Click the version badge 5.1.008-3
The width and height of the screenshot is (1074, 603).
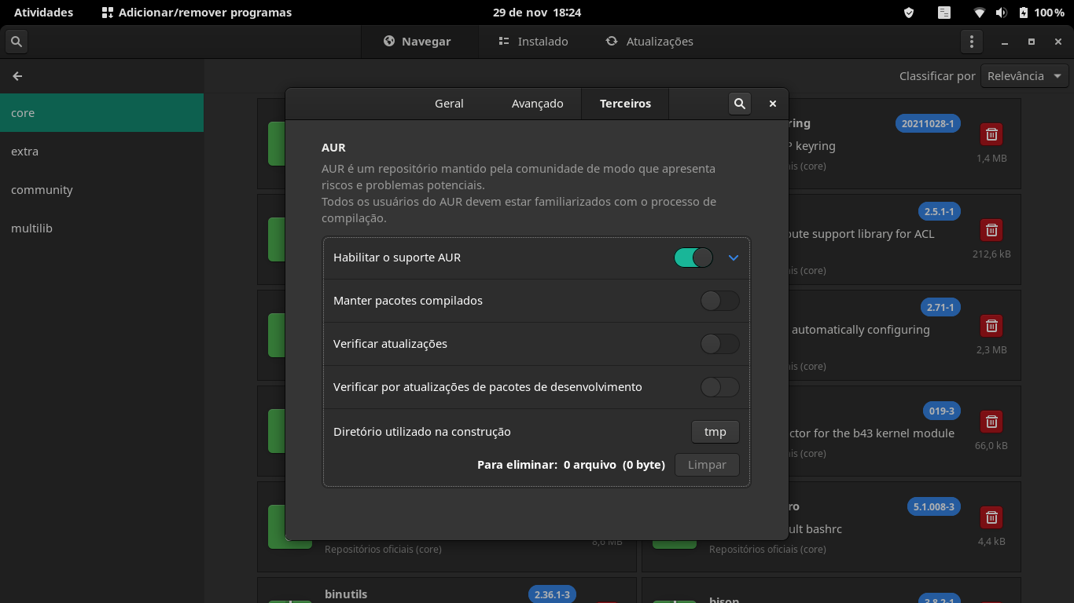[934, 506]
